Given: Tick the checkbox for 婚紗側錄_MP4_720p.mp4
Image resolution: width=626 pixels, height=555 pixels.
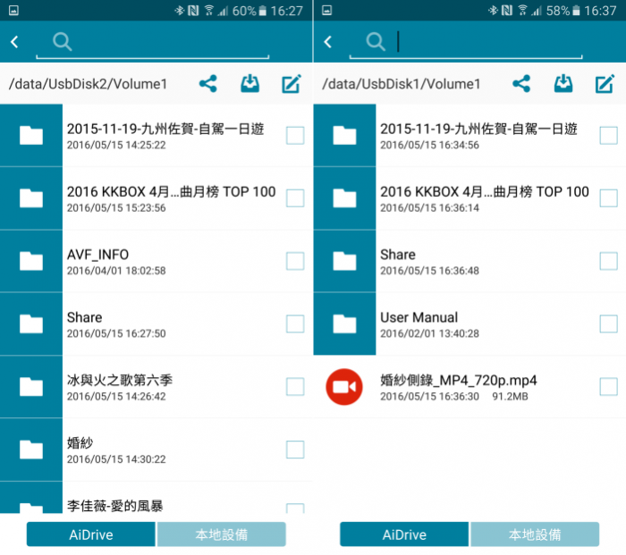Looking at the screenshot, I should tap(608, 387).
